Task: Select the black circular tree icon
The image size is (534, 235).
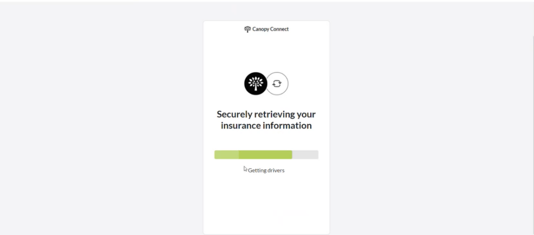Action: coord(256,84)
